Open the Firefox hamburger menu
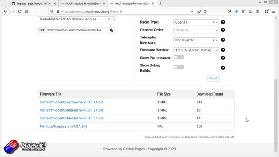Viewport: 279px width, 157px height. click(x=273, y=11)
